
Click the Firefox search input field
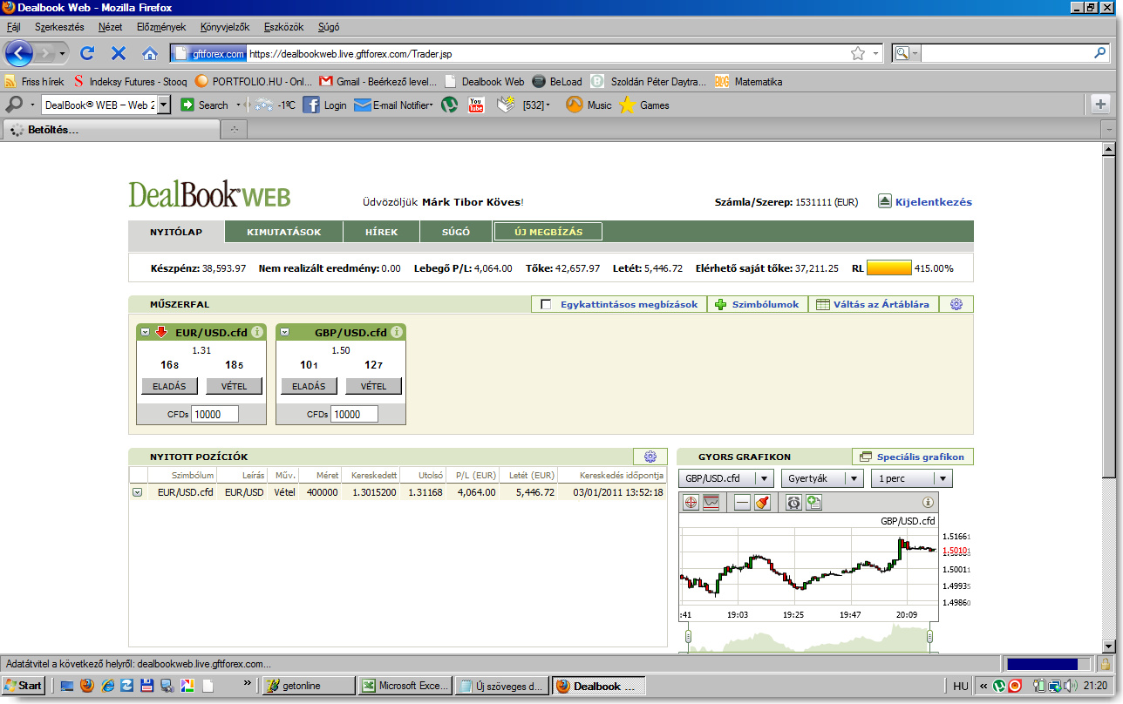coord(1006,53)
